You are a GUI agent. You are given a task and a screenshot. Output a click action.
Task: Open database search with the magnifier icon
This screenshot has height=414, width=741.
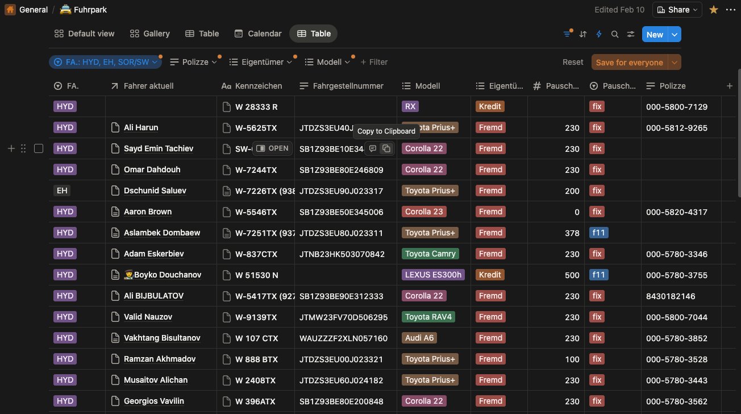point(614,34)
